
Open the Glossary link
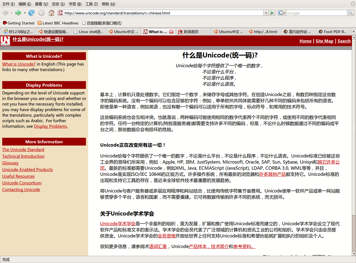click(10, 163)
